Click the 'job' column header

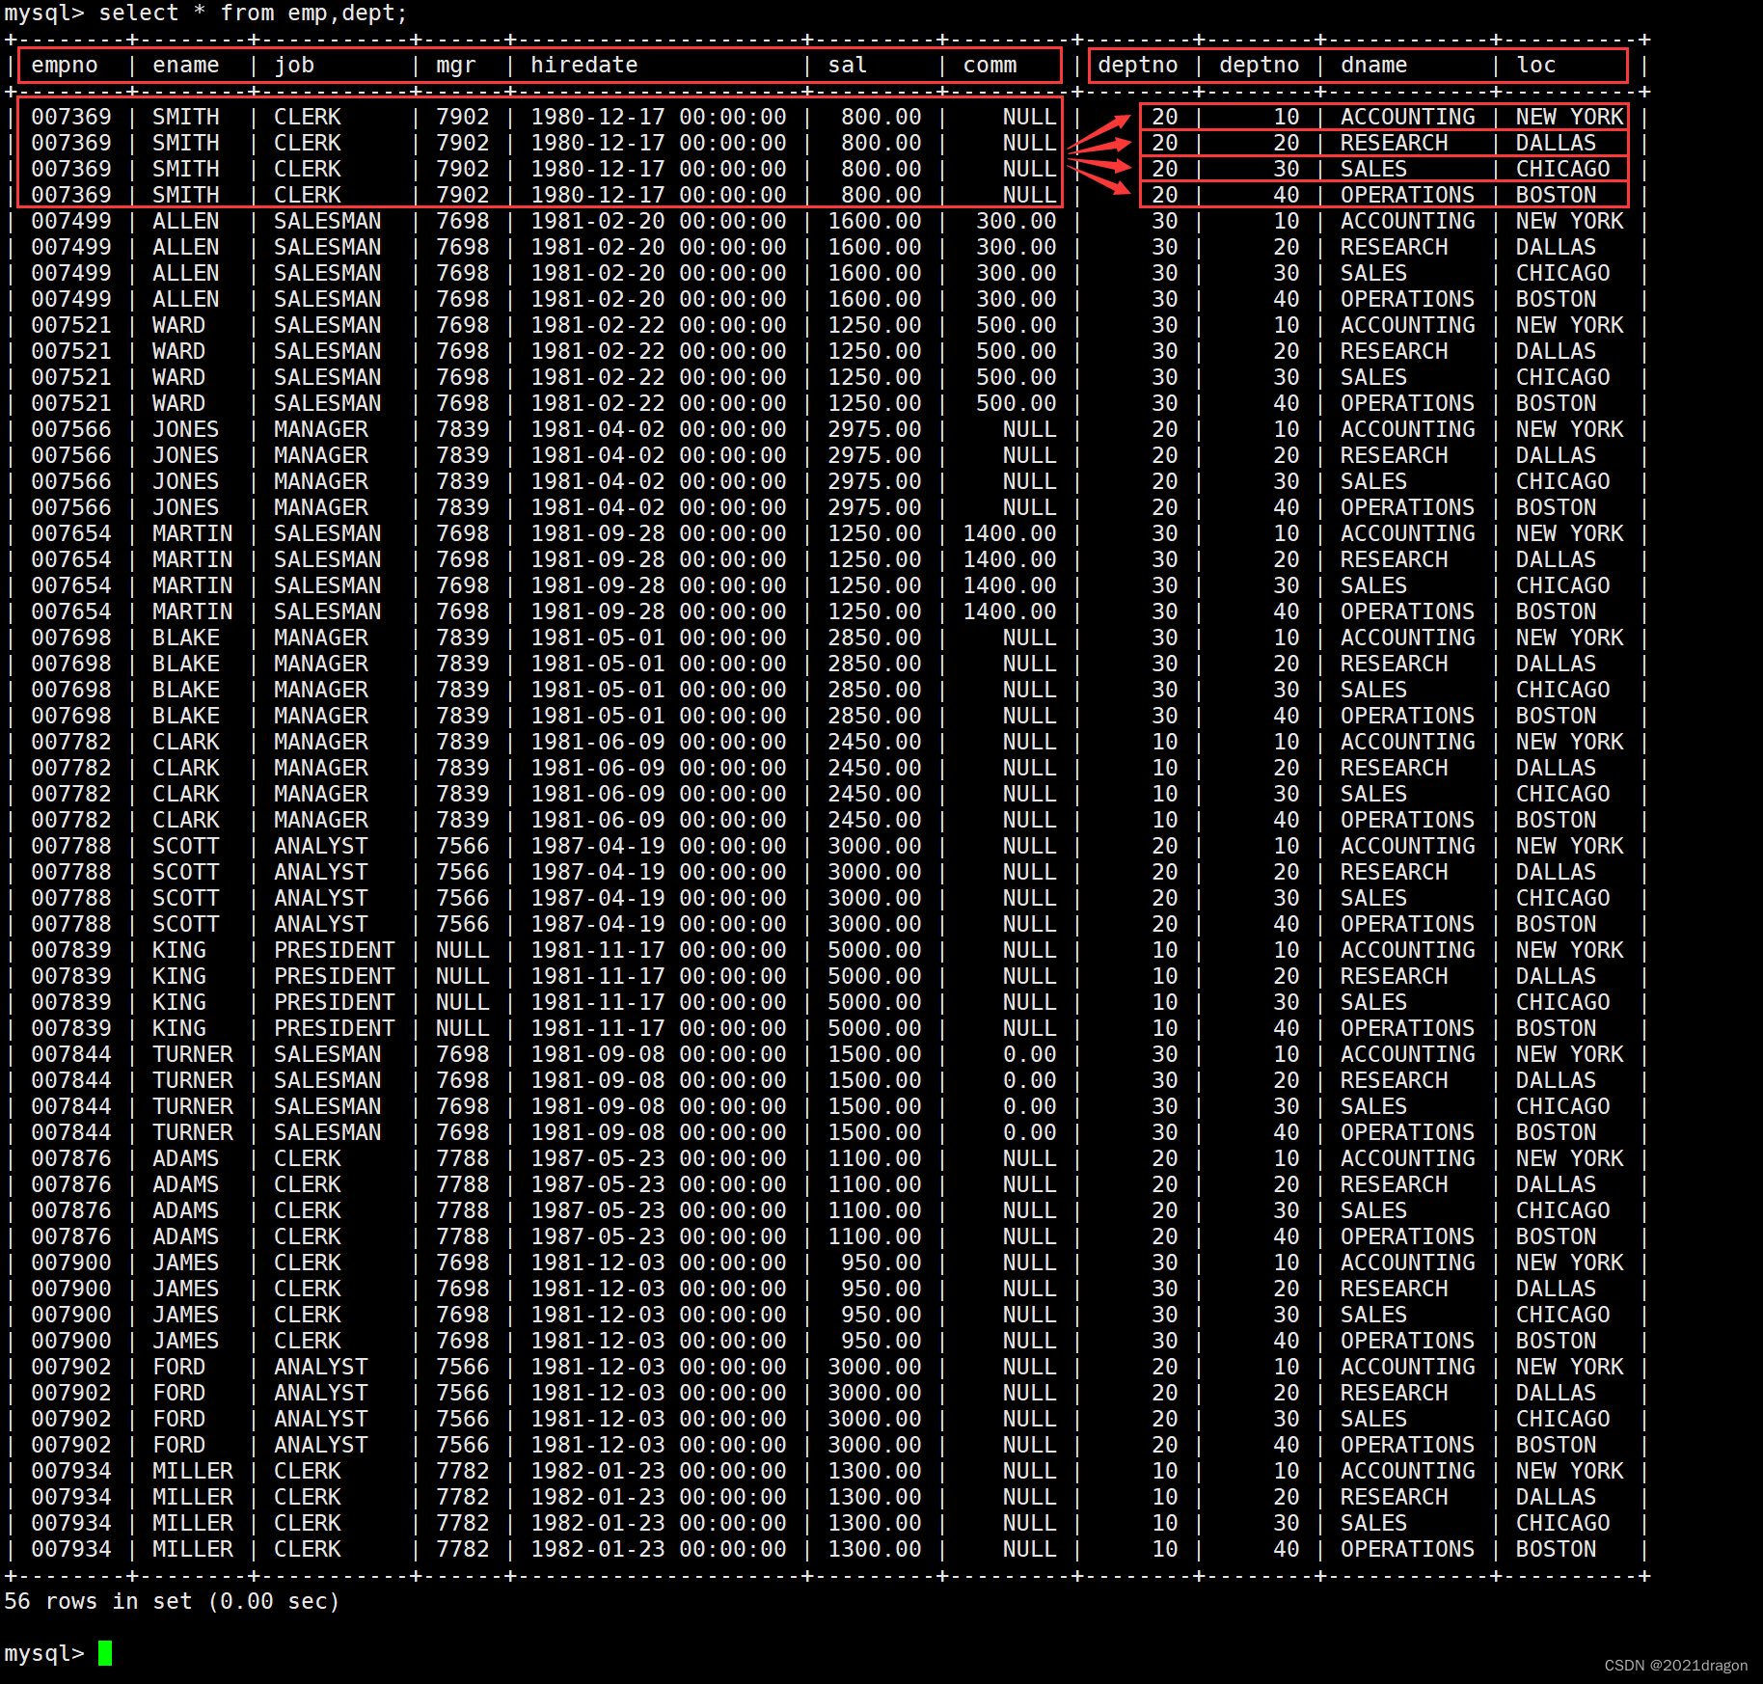tap(294, 66)
